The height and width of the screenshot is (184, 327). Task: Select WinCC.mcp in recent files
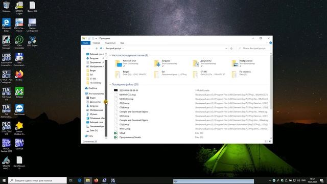click(x=125, y=129)
